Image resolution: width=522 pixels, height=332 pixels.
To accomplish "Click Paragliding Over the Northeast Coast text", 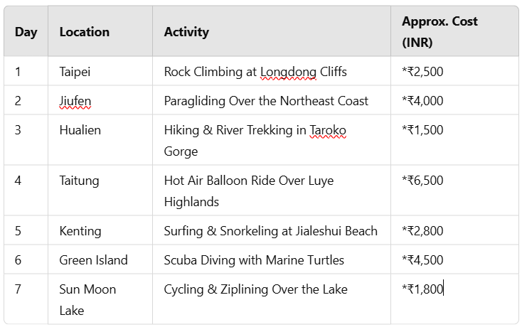I will pos(266,101).
